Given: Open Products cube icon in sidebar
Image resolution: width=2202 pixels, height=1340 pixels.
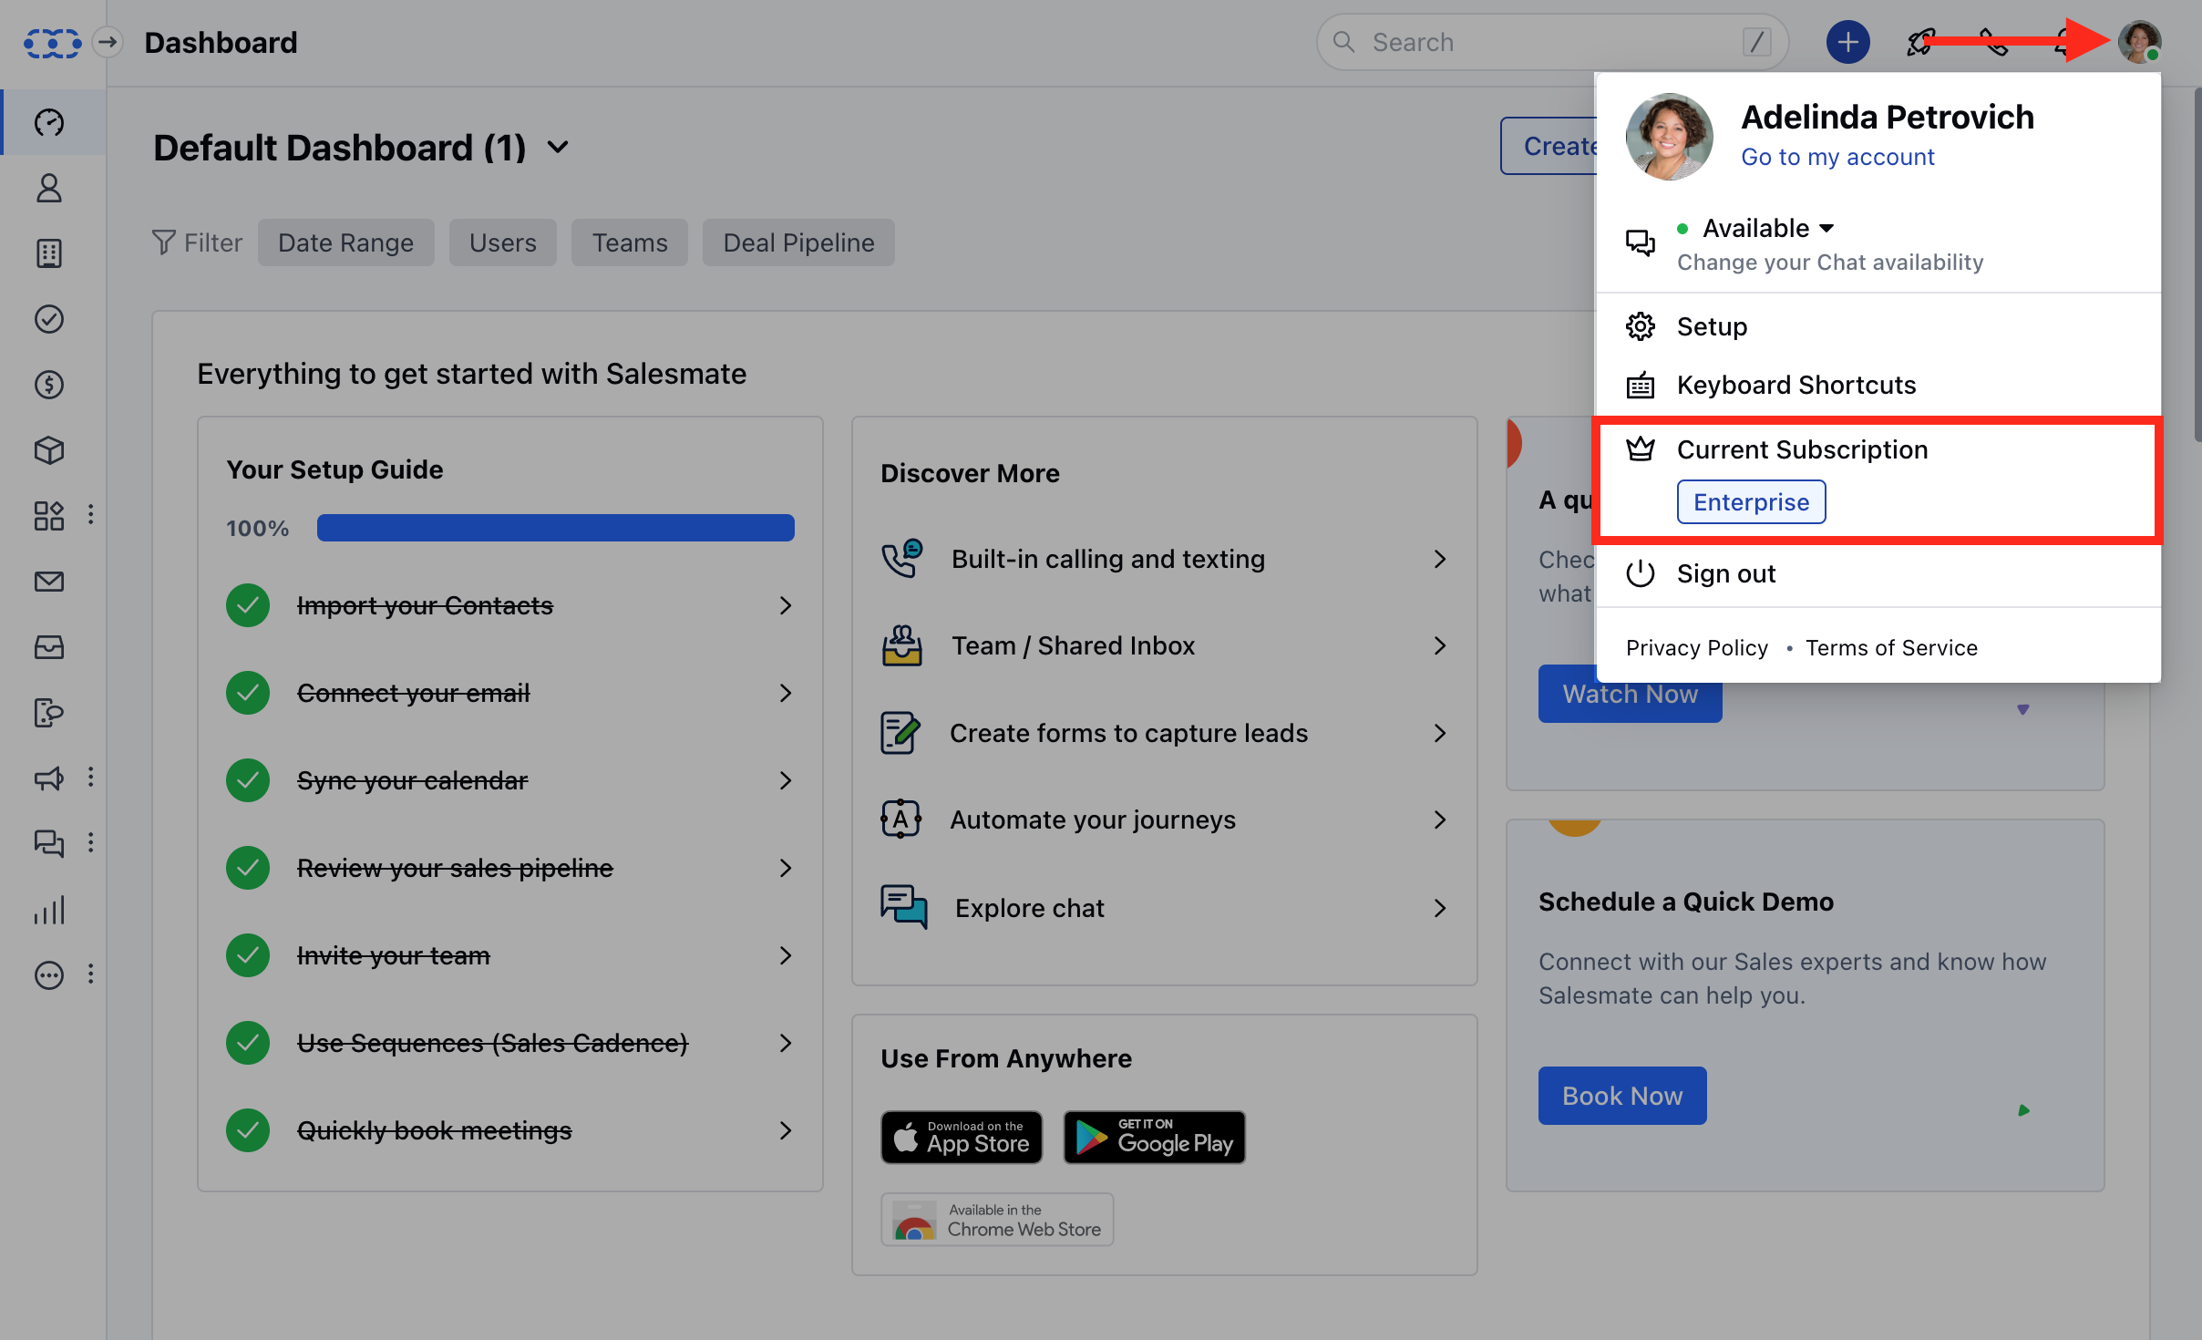Looking at the screenshot, I should (49, 450).
